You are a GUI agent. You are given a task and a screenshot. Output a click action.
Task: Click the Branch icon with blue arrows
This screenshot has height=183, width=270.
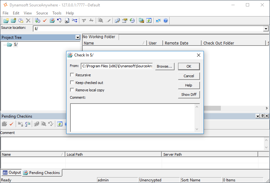coord(75,21)
